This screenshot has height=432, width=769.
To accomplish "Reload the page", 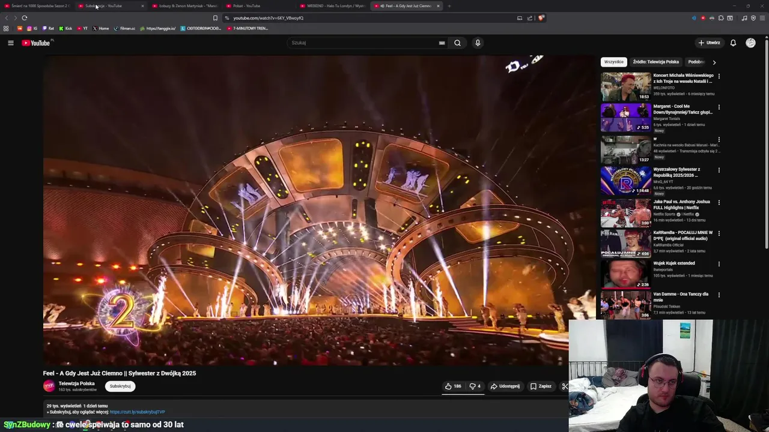I will [25, 18].
